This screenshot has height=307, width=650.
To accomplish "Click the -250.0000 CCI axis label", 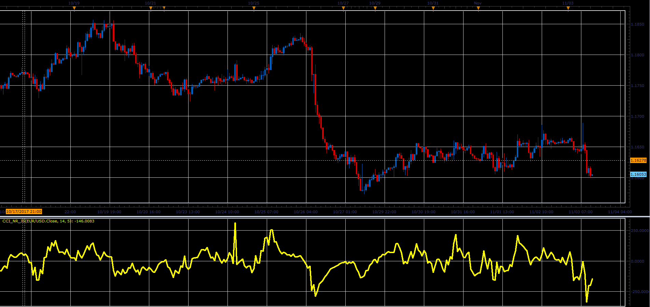I will [640, 292].
